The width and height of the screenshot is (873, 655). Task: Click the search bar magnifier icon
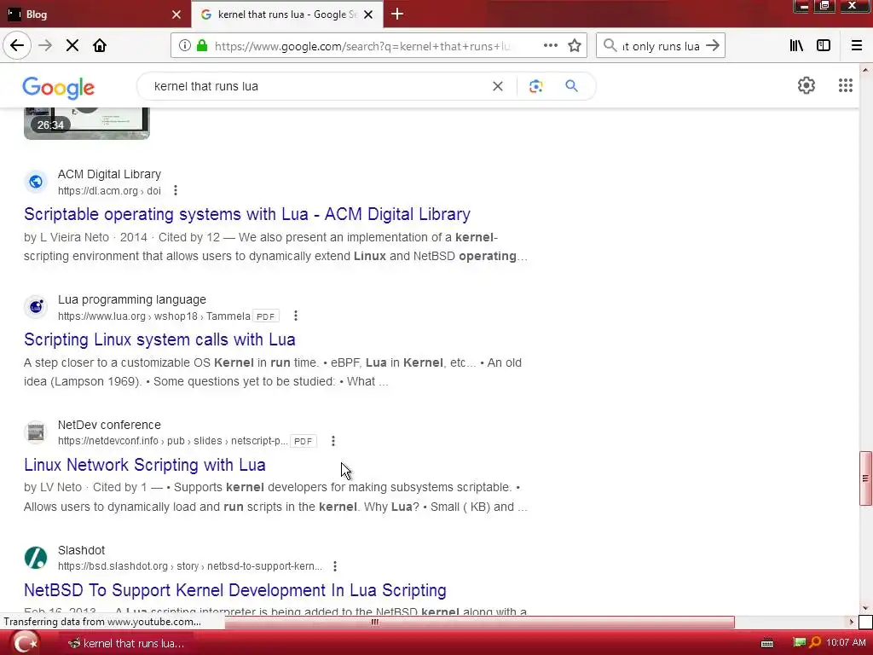610,45
